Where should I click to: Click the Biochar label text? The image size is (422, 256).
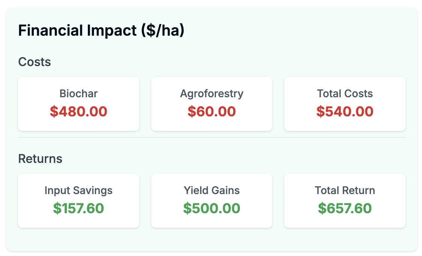tap(78, 93)
